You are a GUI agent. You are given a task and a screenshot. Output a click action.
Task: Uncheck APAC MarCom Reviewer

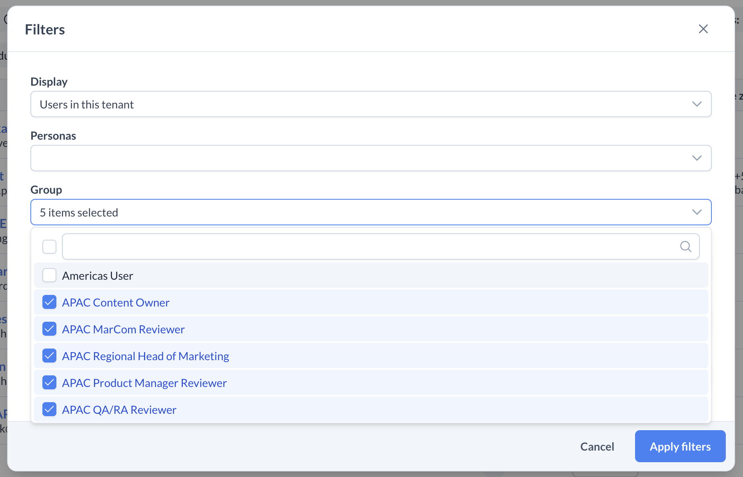(x=49, y=329)
